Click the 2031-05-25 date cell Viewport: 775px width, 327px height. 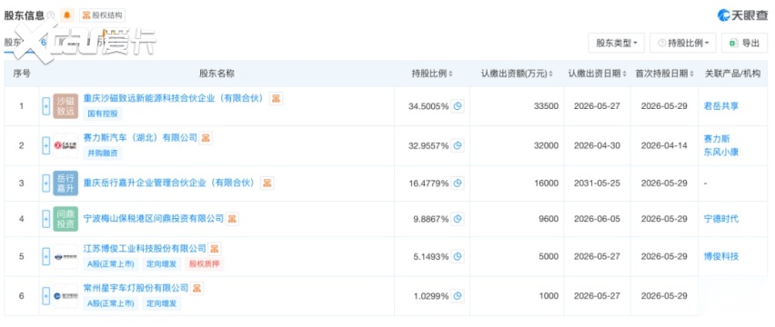[597, 183]
